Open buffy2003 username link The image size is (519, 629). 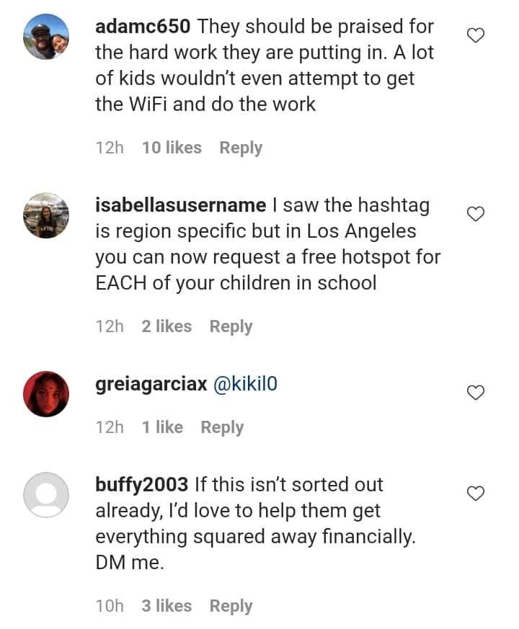coord(141,485)
